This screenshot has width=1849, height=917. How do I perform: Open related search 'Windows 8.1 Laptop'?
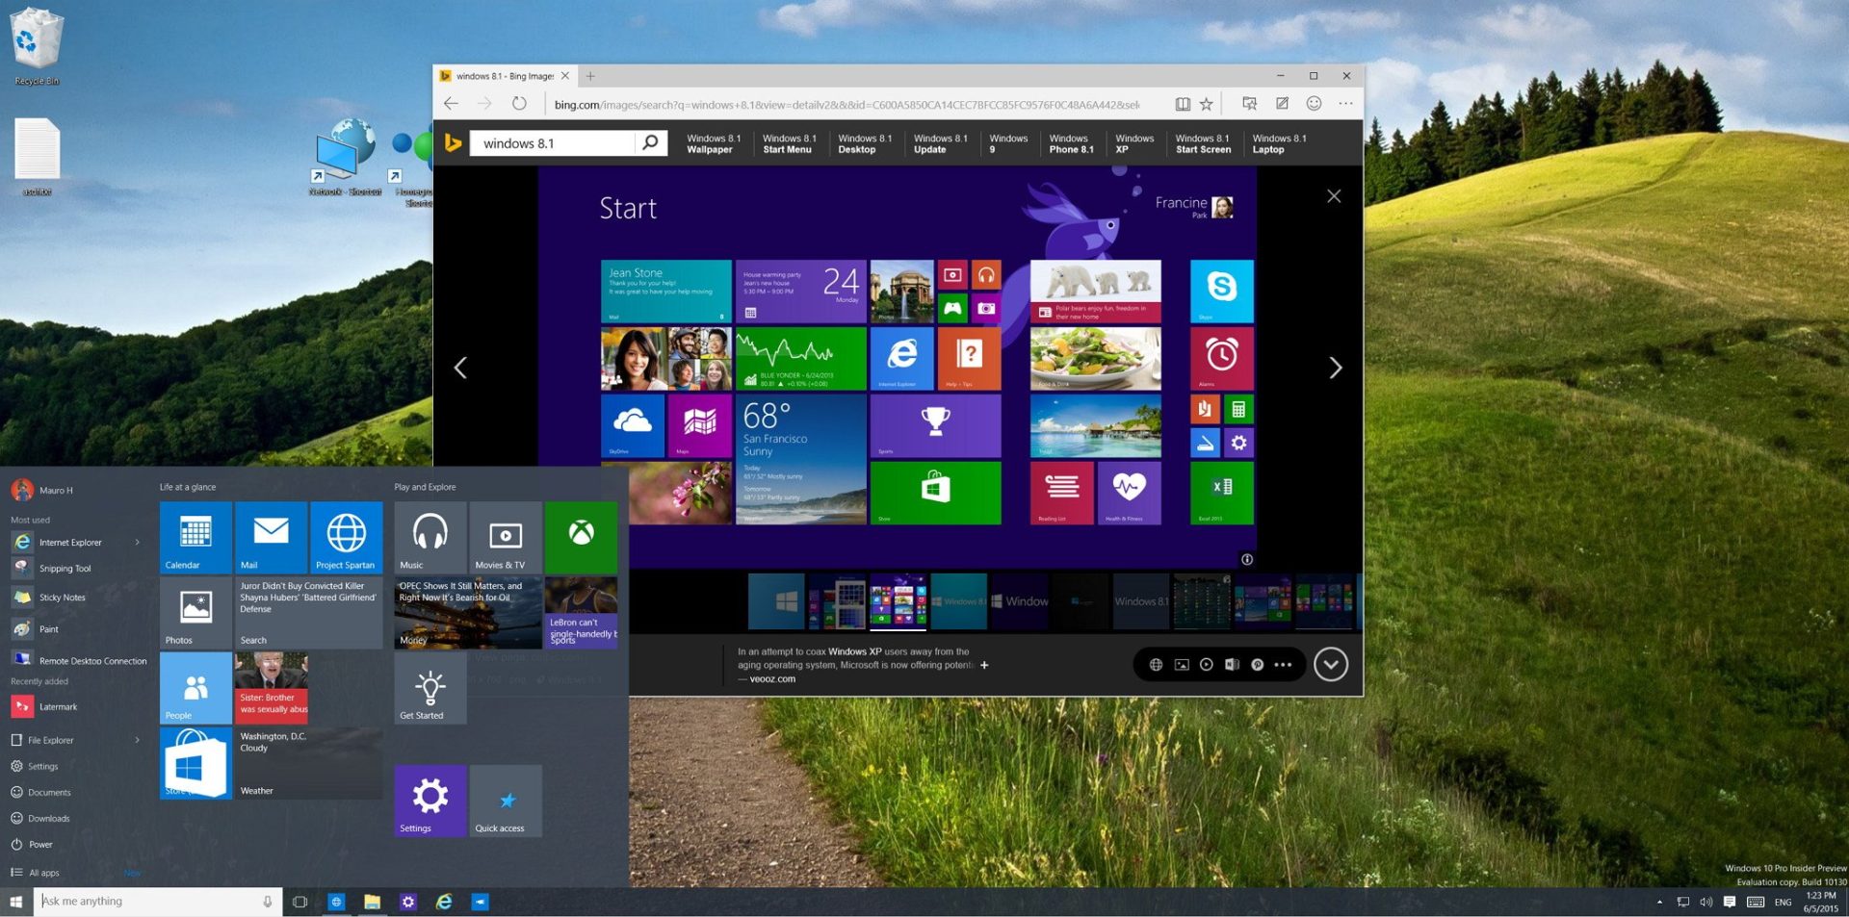1279,143
